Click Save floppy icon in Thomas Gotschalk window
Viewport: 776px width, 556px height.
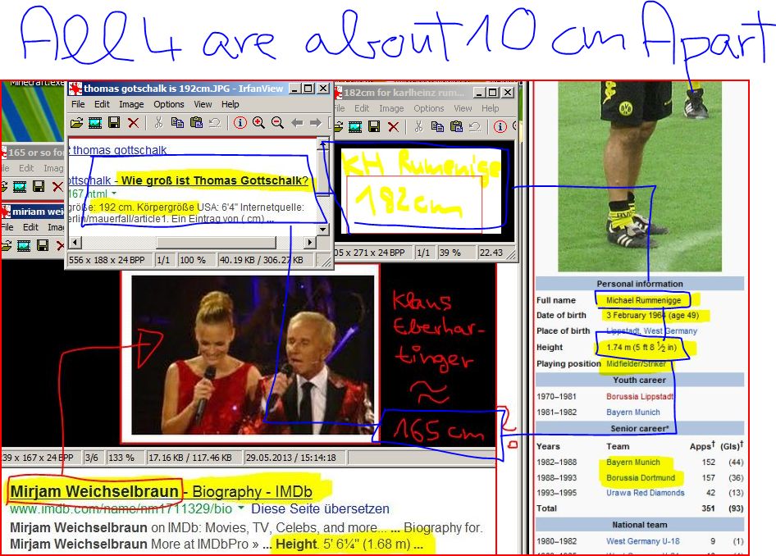(114, 123)
